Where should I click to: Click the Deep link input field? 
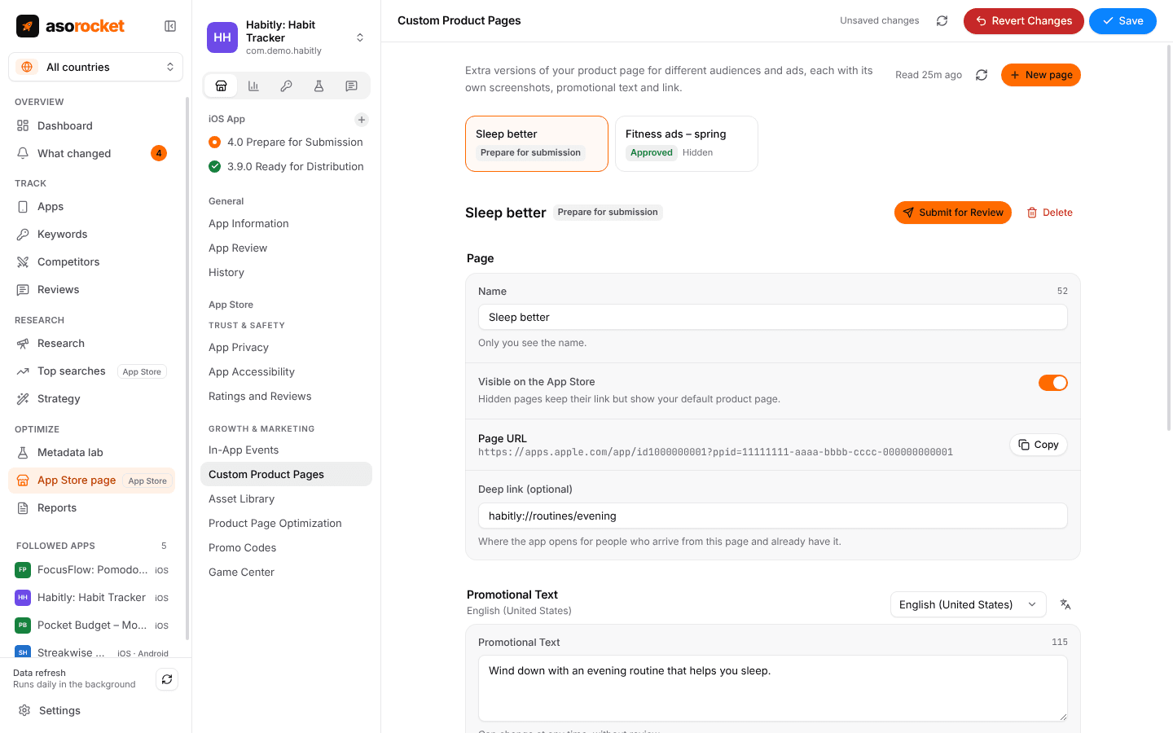773,516
